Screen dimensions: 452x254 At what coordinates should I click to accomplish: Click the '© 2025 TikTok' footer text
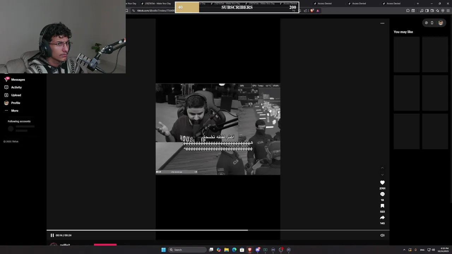[11, 141]
